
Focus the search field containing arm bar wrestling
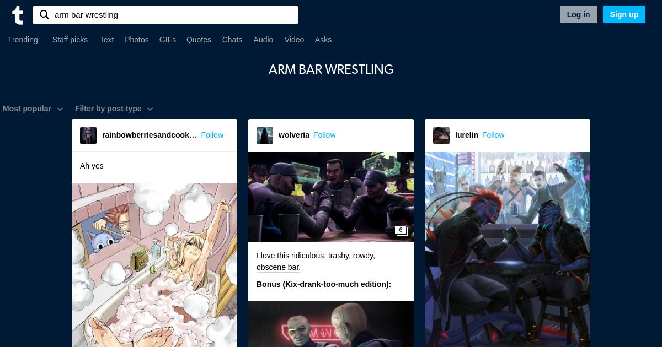click(x=165, y=15)
